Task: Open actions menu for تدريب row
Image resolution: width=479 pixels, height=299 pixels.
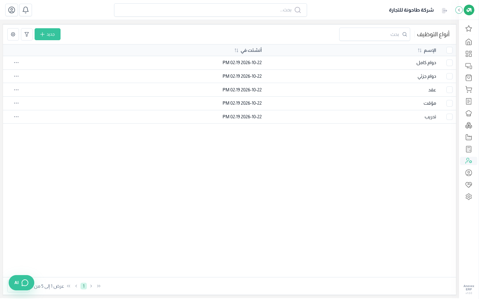Action: click(16, 117)
